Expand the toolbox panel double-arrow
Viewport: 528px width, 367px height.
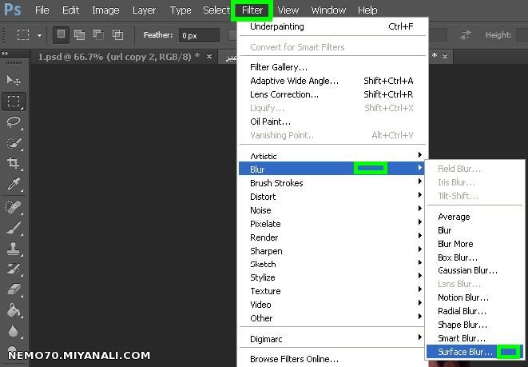[x=5, y=54]
